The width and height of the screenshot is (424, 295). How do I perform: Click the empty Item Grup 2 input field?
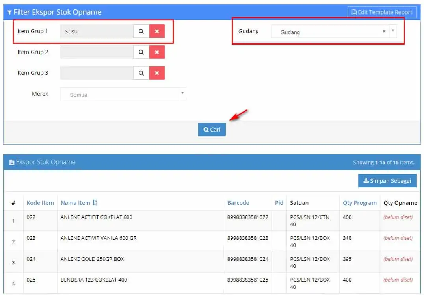97,52
